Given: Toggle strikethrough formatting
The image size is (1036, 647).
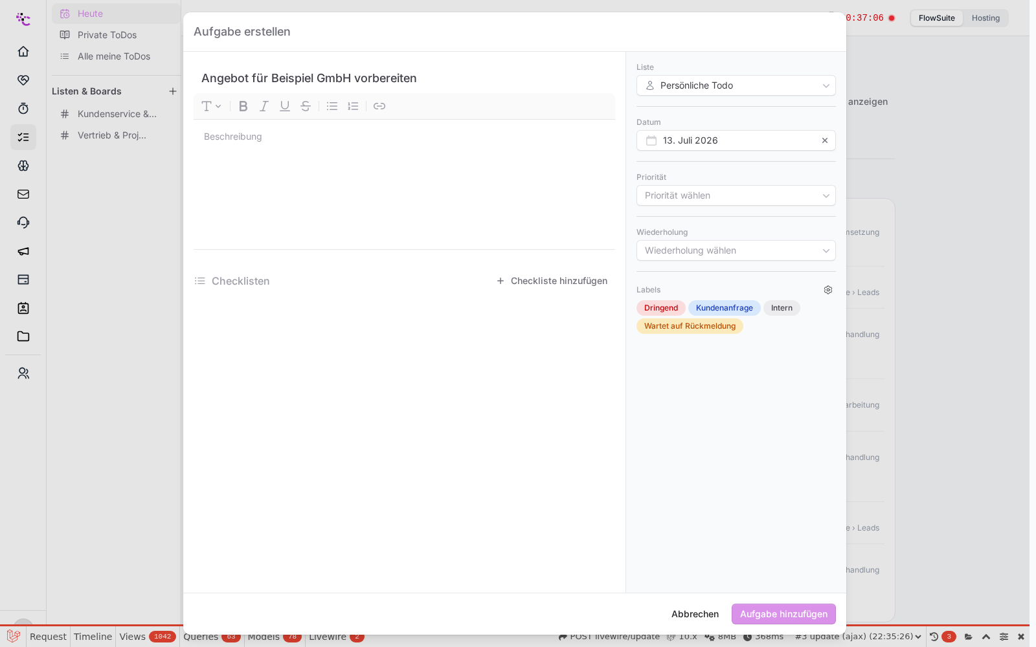Looking at the screenshot, I should pos(306,106).
